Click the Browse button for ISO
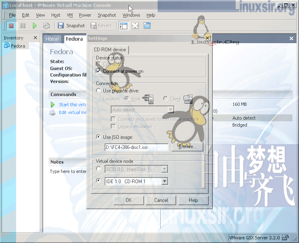 pos(187,147)
